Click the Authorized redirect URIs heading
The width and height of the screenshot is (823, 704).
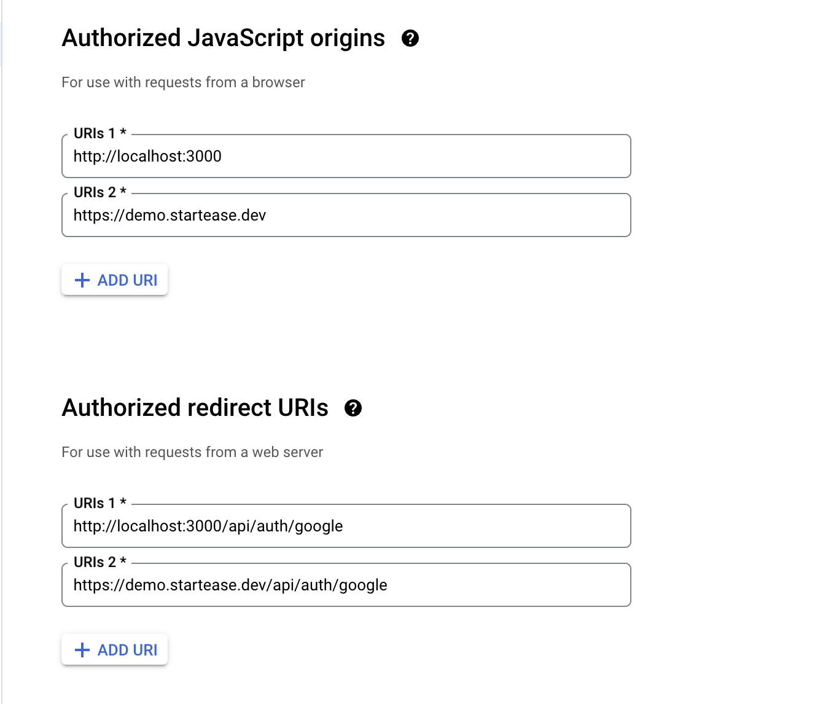tap(195, 408)
